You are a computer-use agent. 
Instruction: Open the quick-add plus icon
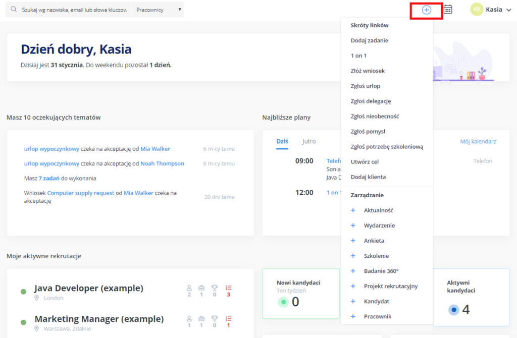click(428, 9)
